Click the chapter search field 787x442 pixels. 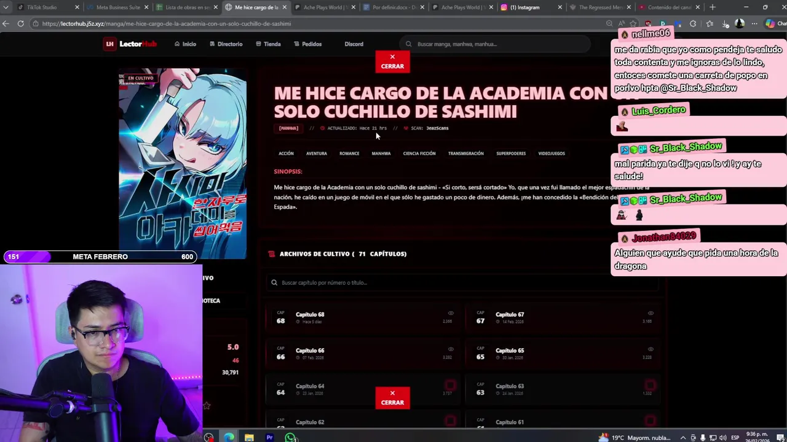pos(462,282)
